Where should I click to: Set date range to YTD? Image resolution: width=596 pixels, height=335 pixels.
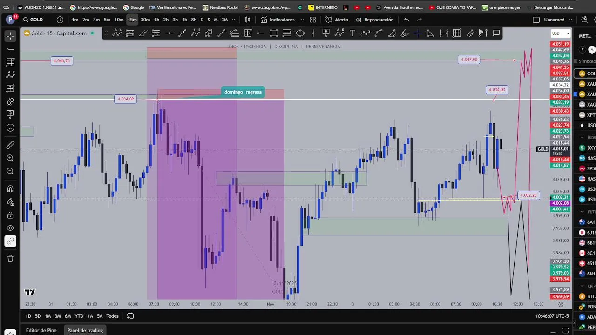pyautogui.click(x=79, y=316)
